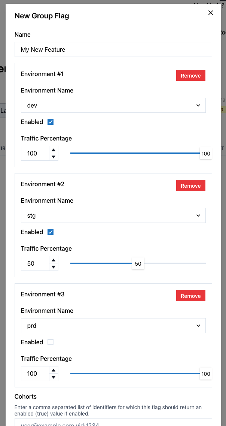Toggle Enabled checkbox for stg environment

coord(51,232)
